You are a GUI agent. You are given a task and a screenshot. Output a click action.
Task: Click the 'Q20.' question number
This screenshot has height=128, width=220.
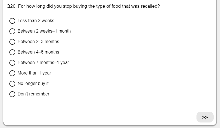(x=11, y=6)
